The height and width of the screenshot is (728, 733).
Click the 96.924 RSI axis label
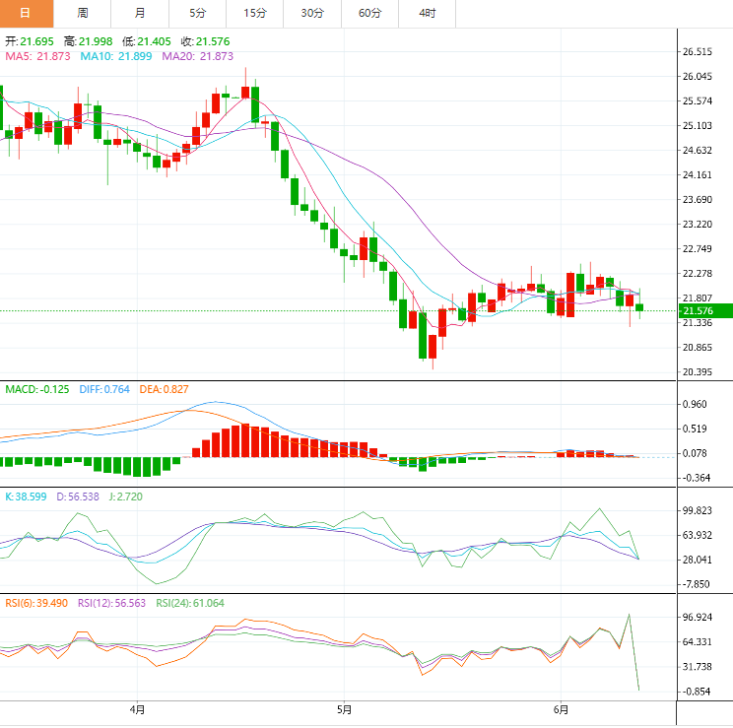(x=698, y=618)
